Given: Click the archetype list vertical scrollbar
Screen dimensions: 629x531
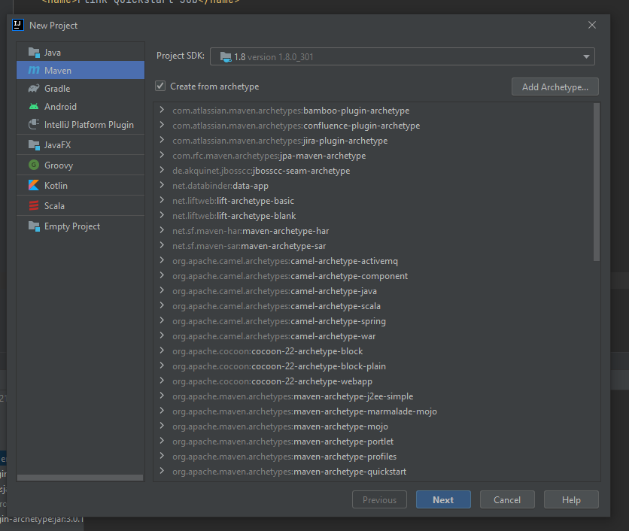Looking at the screenshot, I should click(597, 183).
